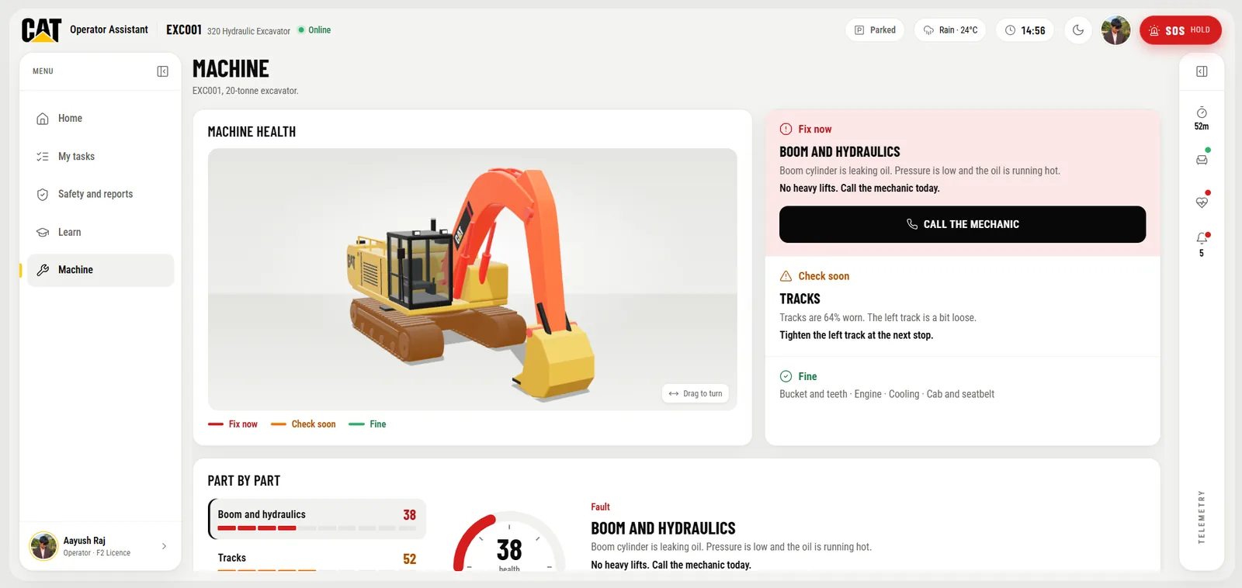Expand the right telemetry panel
The height and width of the screenshot is (588, 1242).
[x=1202, y=71]
